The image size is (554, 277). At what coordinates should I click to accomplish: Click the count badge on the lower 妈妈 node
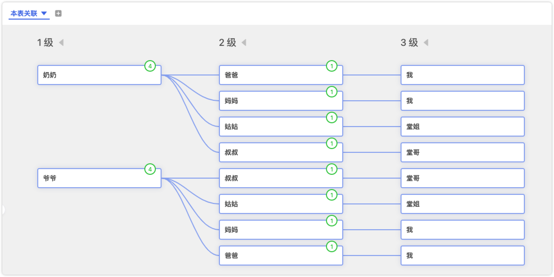coord(331,221)
